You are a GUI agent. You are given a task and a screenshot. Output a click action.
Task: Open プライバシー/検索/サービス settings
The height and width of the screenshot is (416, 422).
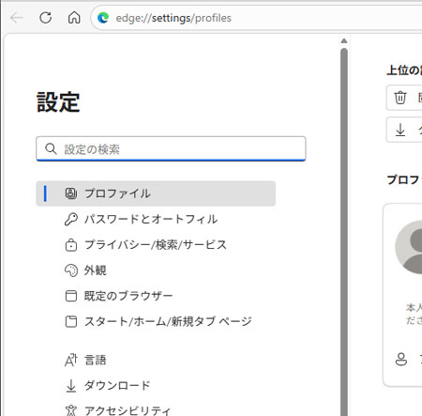pos(156,245)
